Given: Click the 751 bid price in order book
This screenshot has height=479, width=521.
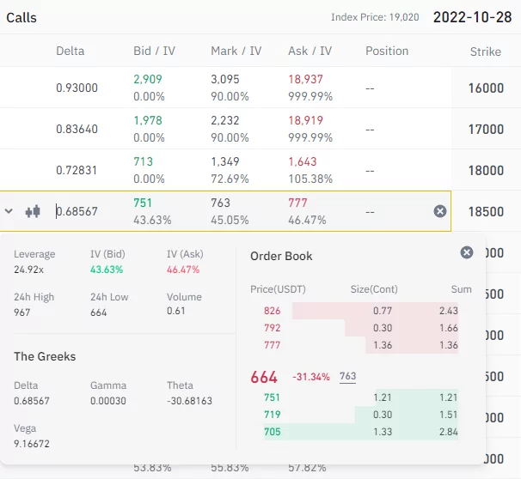Looking at the screenshot, I should (272, 397).
